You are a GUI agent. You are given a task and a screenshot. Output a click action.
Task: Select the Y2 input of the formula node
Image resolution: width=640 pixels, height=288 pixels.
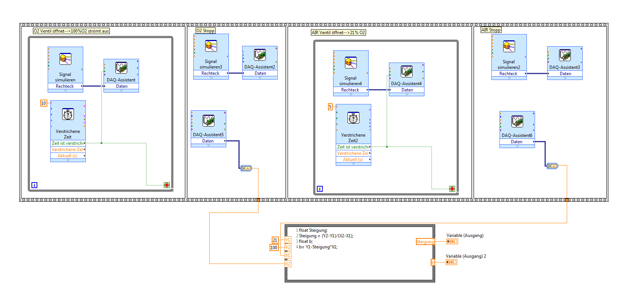click(288, 247)
